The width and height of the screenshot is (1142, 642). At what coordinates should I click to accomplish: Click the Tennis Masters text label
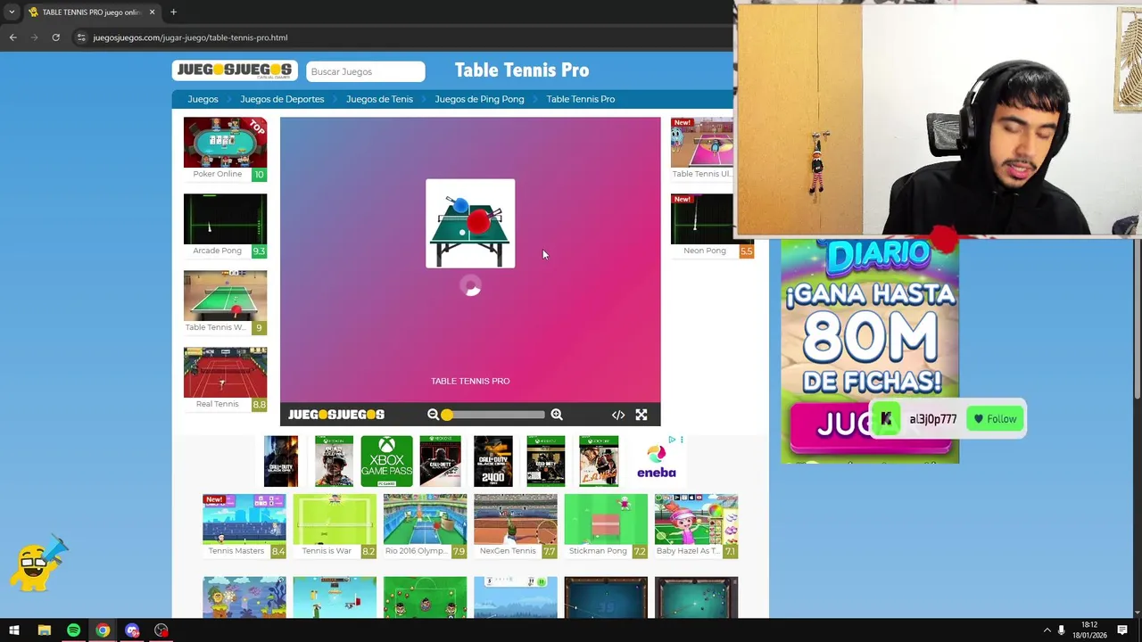pyautogui.click(x=236, y=551)
